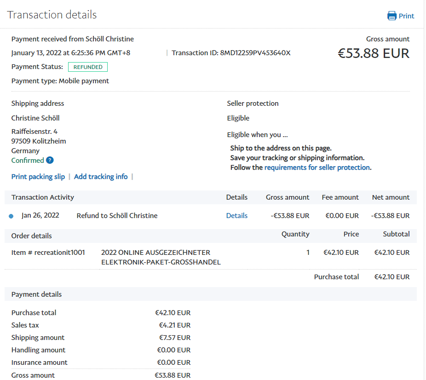Image resolution: width=426 pixels, height=380 pixels.
Task: Open requirements for seller protection link
Action: 317,167
